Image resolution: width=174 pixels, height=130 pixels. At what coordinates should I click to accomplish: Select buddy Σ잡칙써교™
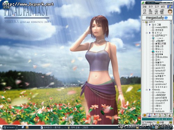coord(161,35)
